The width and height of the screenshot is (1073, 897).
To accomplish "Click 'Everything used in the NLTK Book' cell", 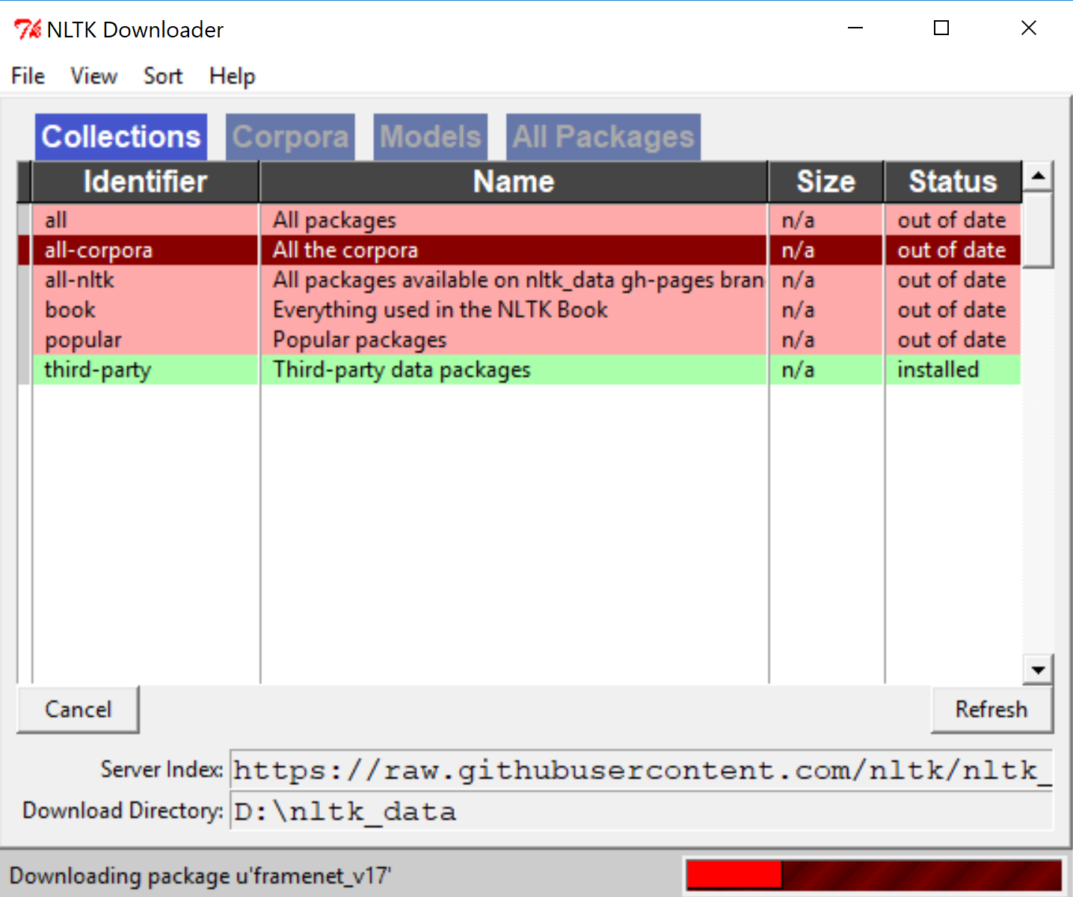I will click(514, 309).
